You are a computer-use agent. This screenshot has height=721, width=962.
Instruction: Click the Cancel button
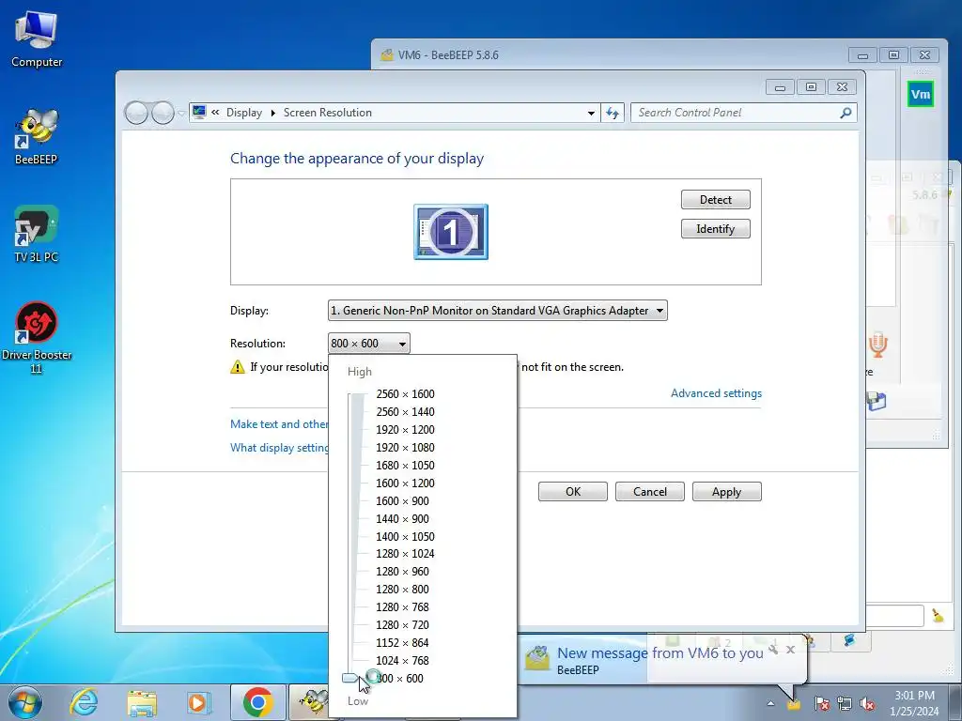pyautogui.click(x=650, y=492)
